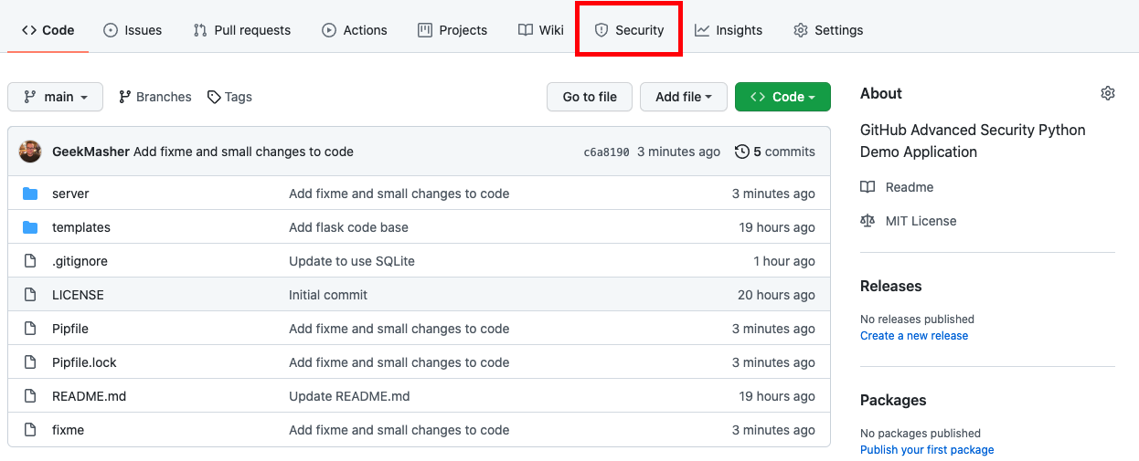1139x461 pixels.
Task: Click Create a new release
Action: (914, 336)
